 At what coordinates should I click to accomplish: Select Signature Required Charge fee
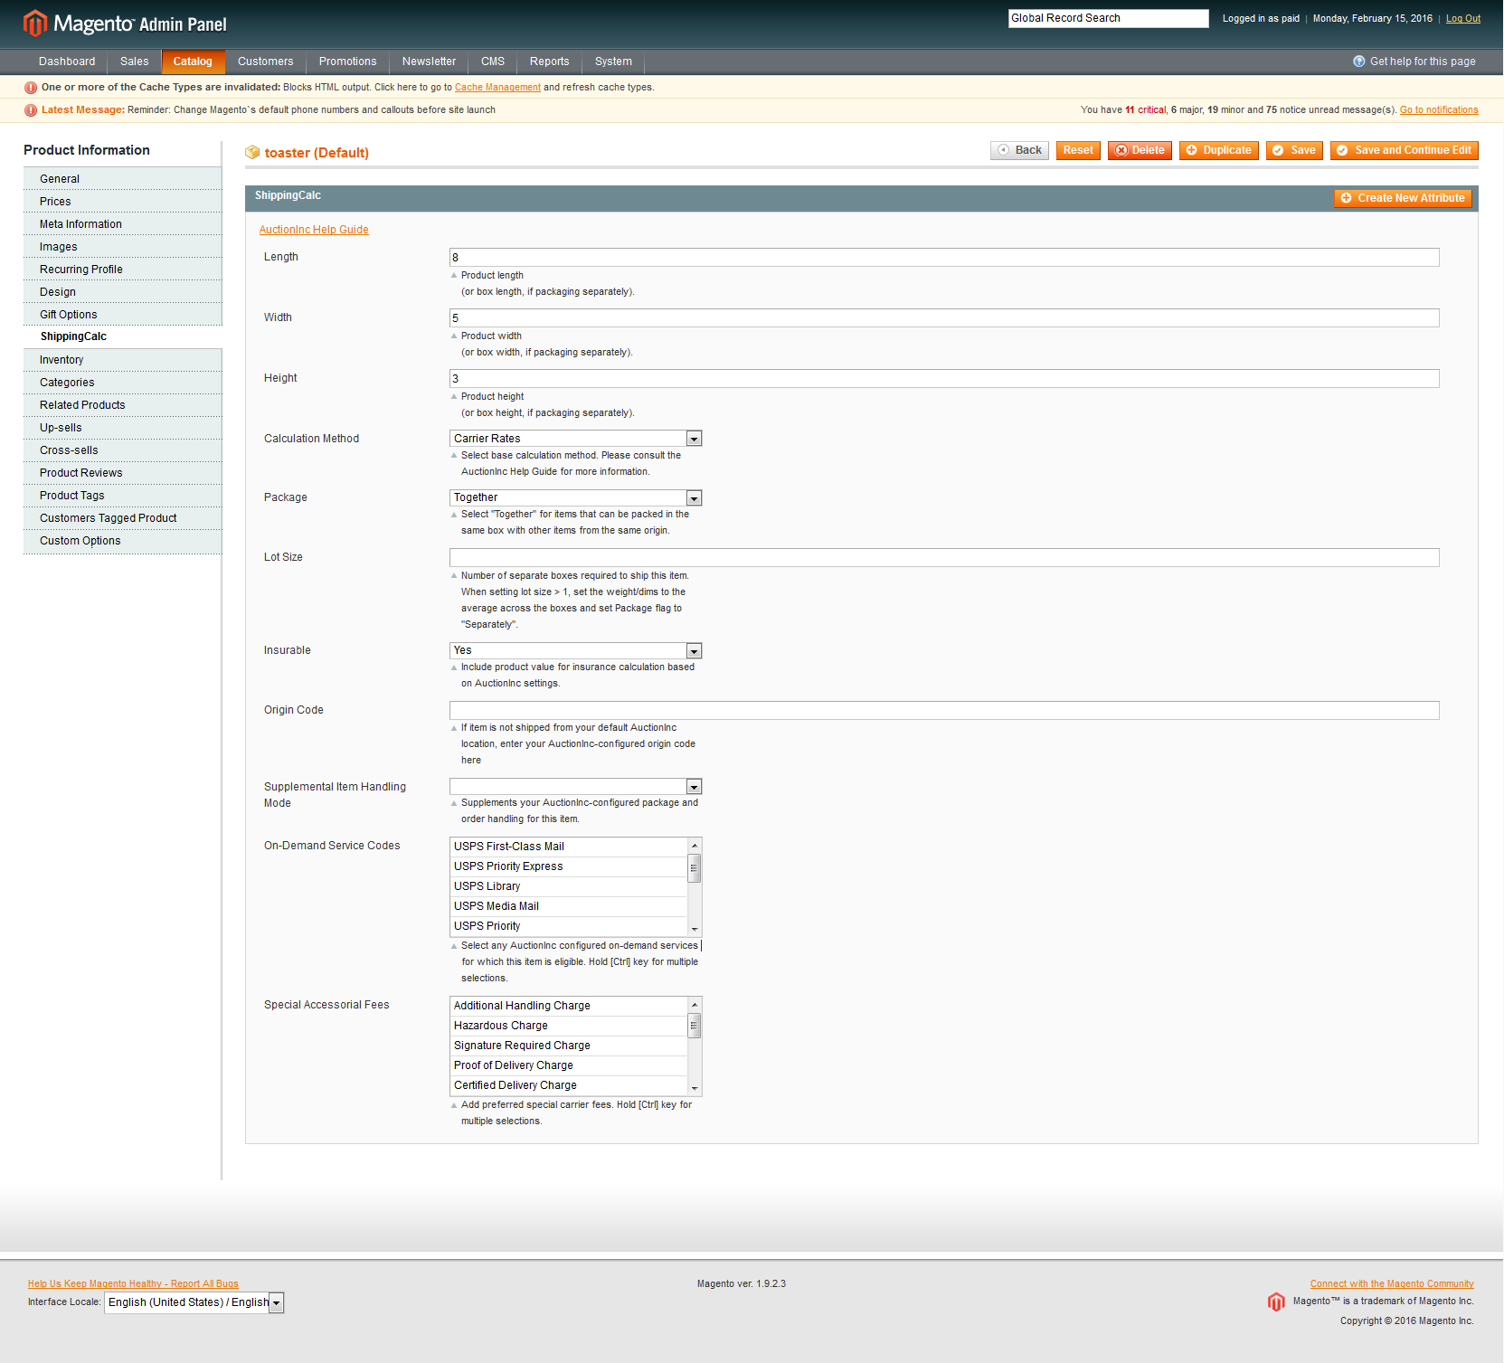[x=569, y=1046]
